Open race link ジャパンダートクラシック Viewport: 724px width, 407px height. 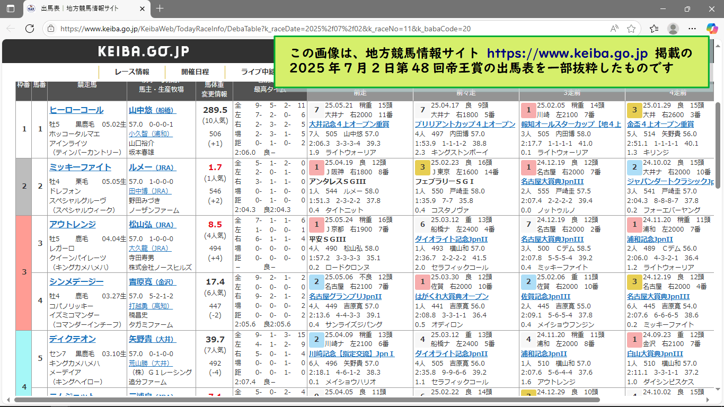(671, 182)
